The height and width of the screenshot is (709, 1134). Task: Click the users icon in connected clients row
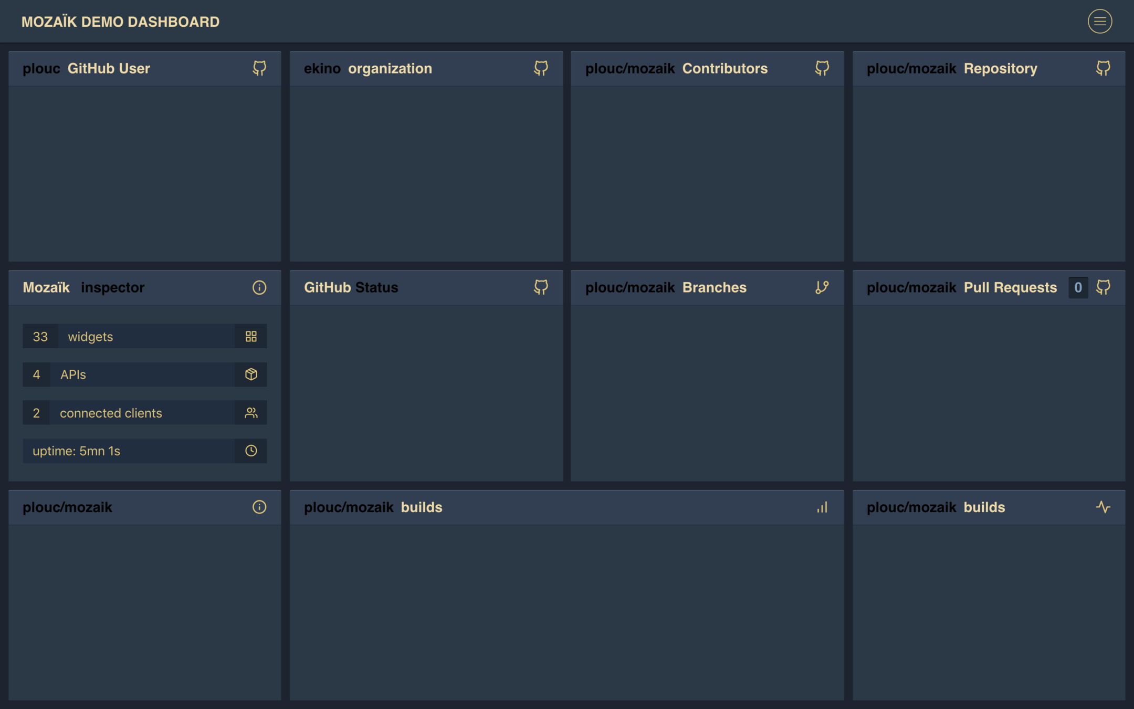[x=251, y=413]
